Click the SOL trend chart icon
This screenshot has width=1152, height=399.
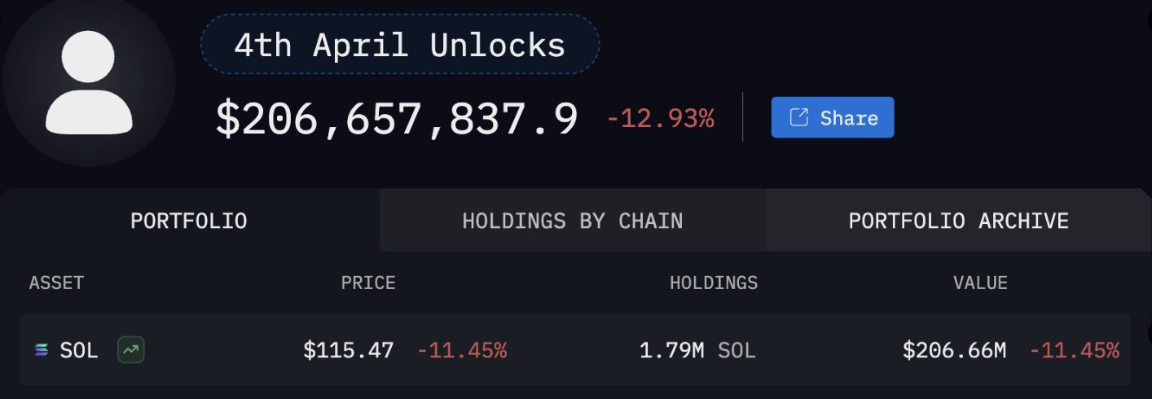pyautogui.click(x=130, y=350)
